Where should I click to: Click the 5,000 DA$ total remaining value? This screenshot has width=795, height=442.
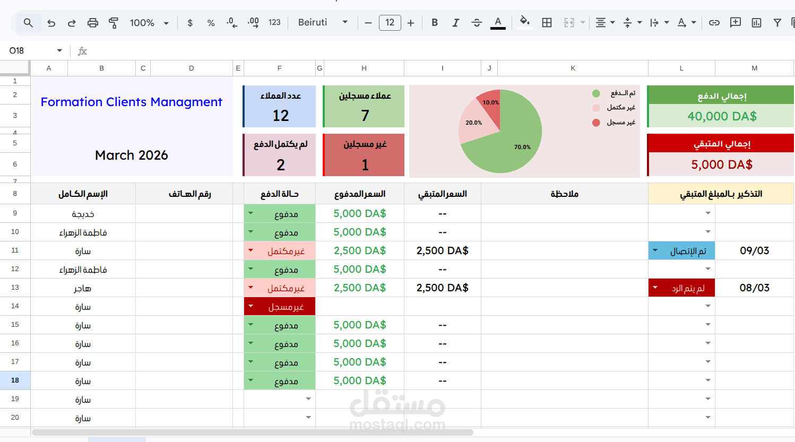(722, 164)
